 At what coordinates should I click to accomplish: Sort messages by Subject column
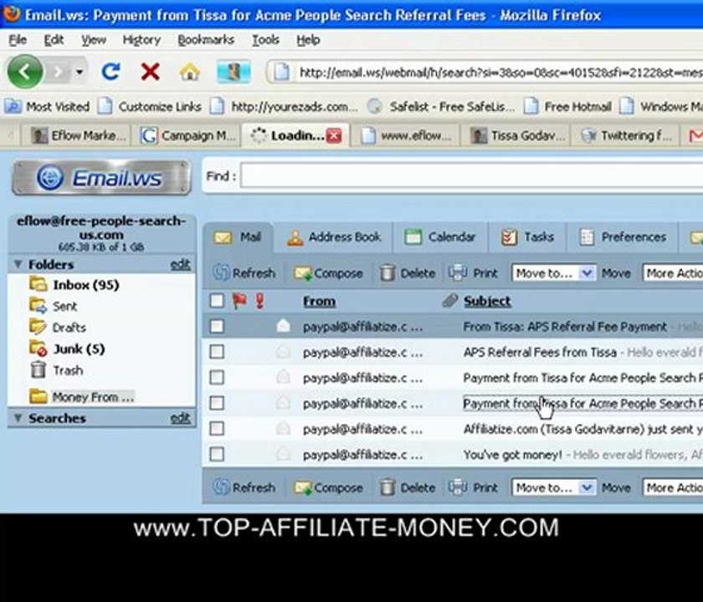[x=487, y=301]
